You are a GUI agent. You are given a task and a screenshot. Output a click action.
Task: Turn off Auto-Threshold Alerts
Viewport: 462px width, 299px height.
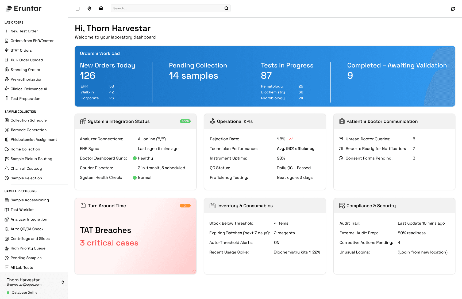(x=276, y=243)
